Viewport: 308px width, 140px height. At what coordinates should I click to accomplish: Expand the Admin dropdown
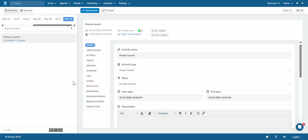(288, 3)
